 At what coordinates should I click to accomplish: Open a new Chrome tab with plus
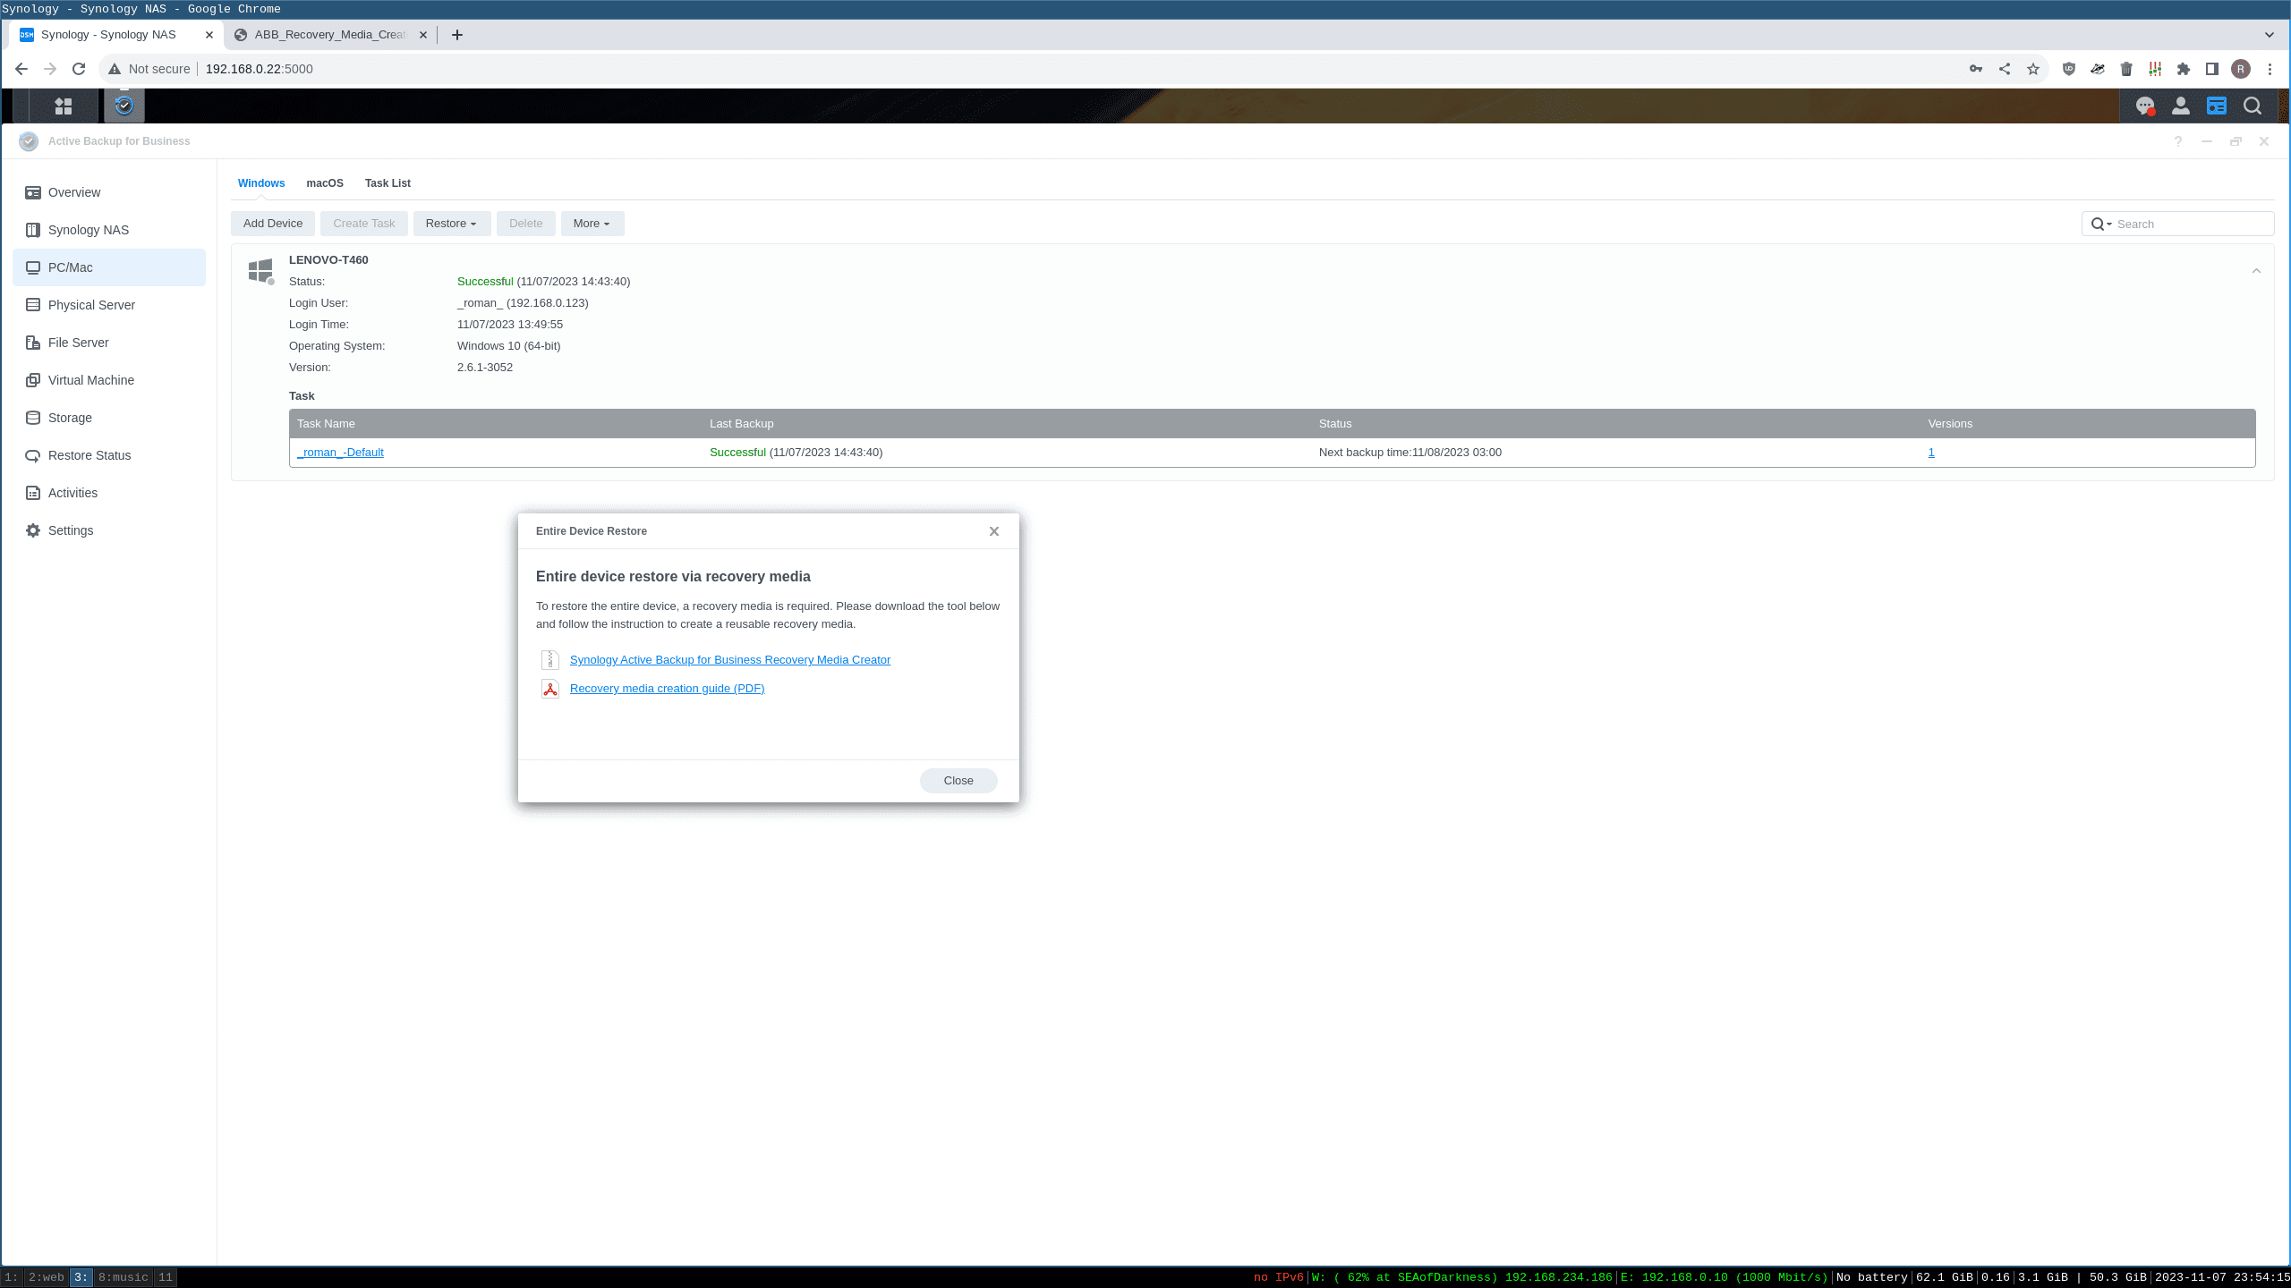(457, 35)
